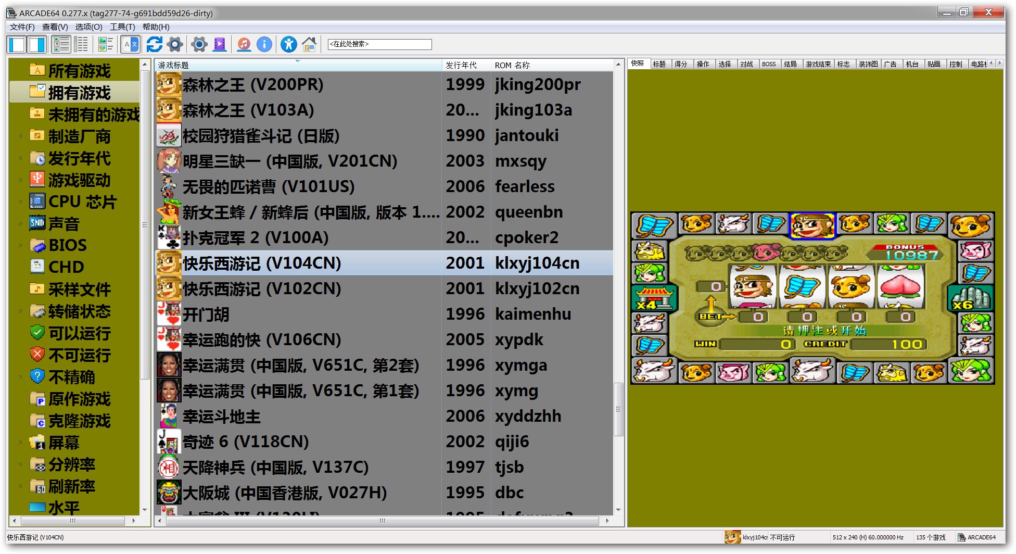Viewport: 1016px width, 554px height.
Task: Click icon for 森林之王 (V200PR)
Action: pos(169,84)
